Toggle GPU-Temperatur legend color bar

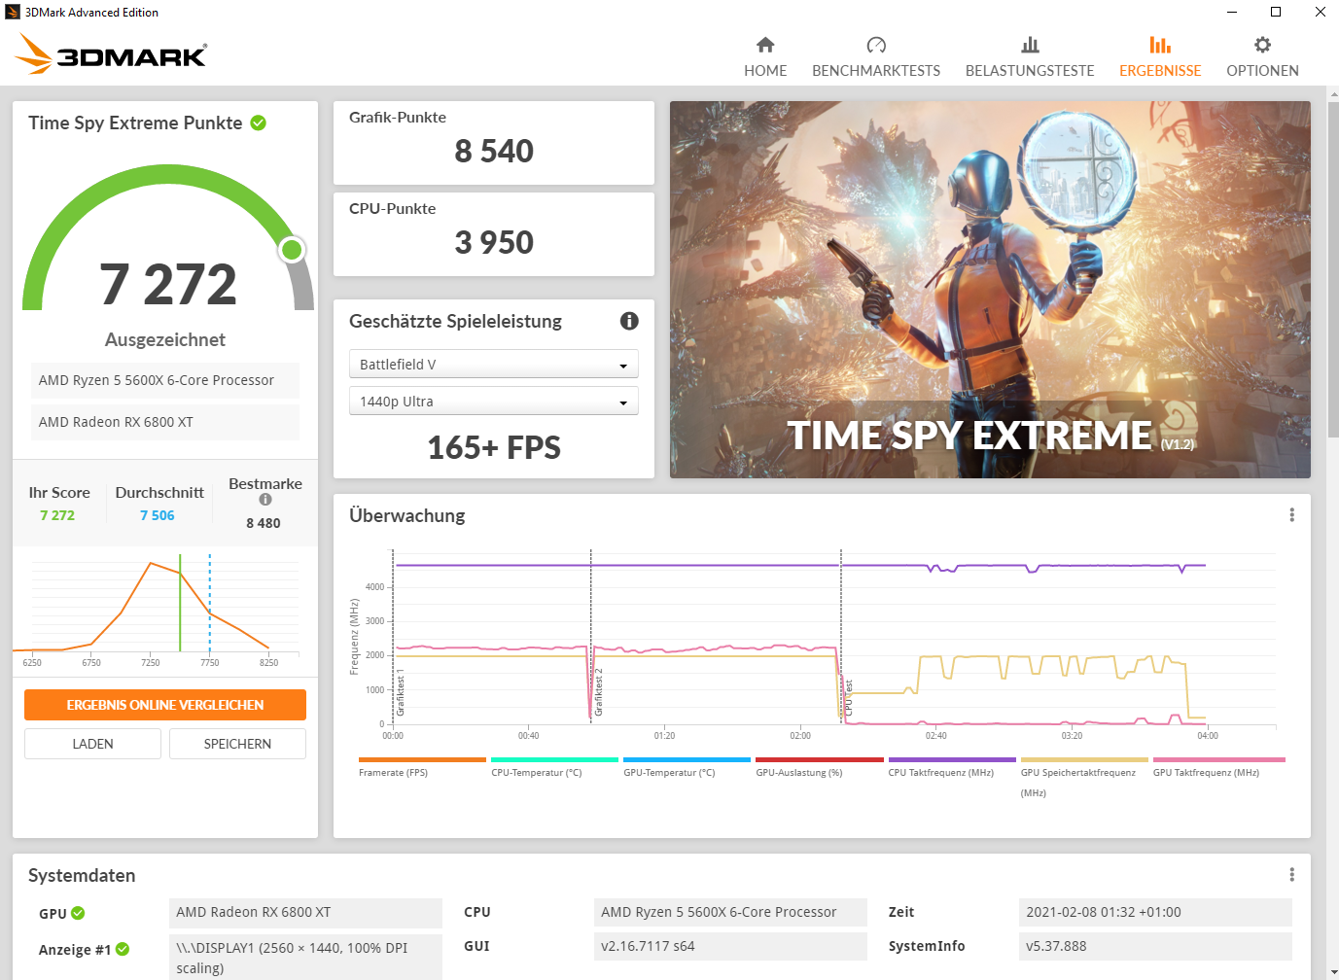point(687,759)
